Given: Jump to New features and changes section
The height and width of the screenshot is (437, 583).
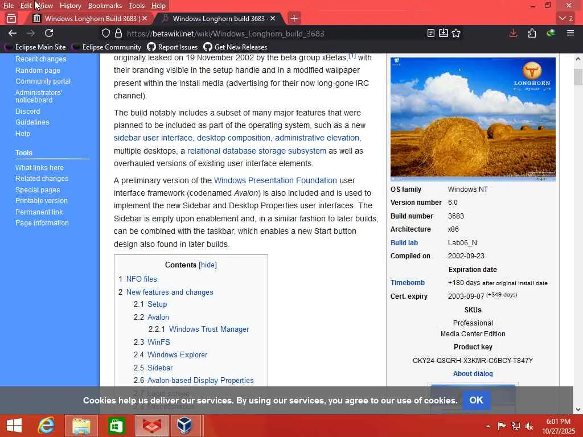Looking at the screenshot, I should [x=170, y=292].
